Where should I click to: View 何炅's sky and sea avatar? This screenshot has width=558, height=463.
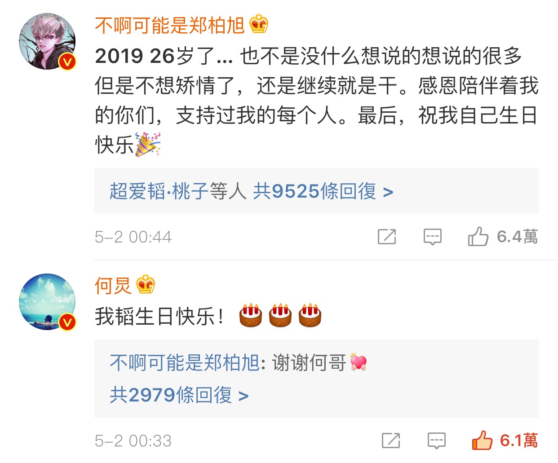47,302
